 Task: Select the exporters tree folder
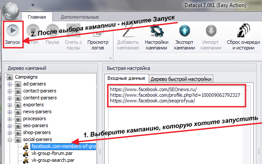point(33,105)
